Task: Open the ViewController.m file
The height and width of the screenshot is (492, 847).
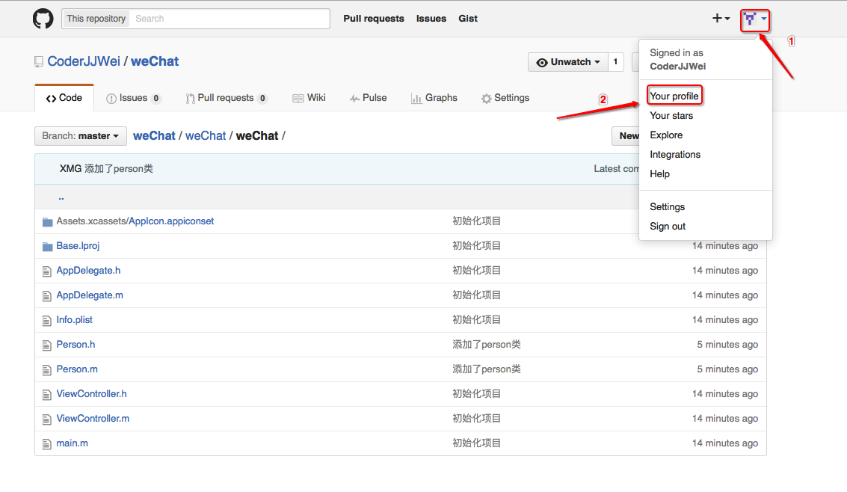Action: [93, 419]
